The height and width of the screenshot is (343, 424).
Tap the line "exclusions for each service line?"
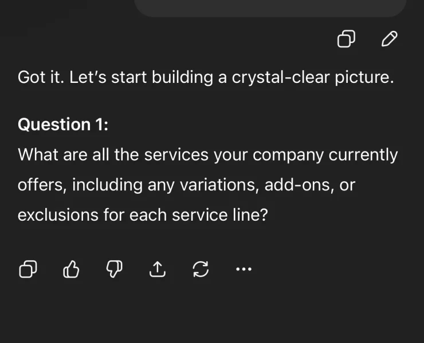pos(143,216)
